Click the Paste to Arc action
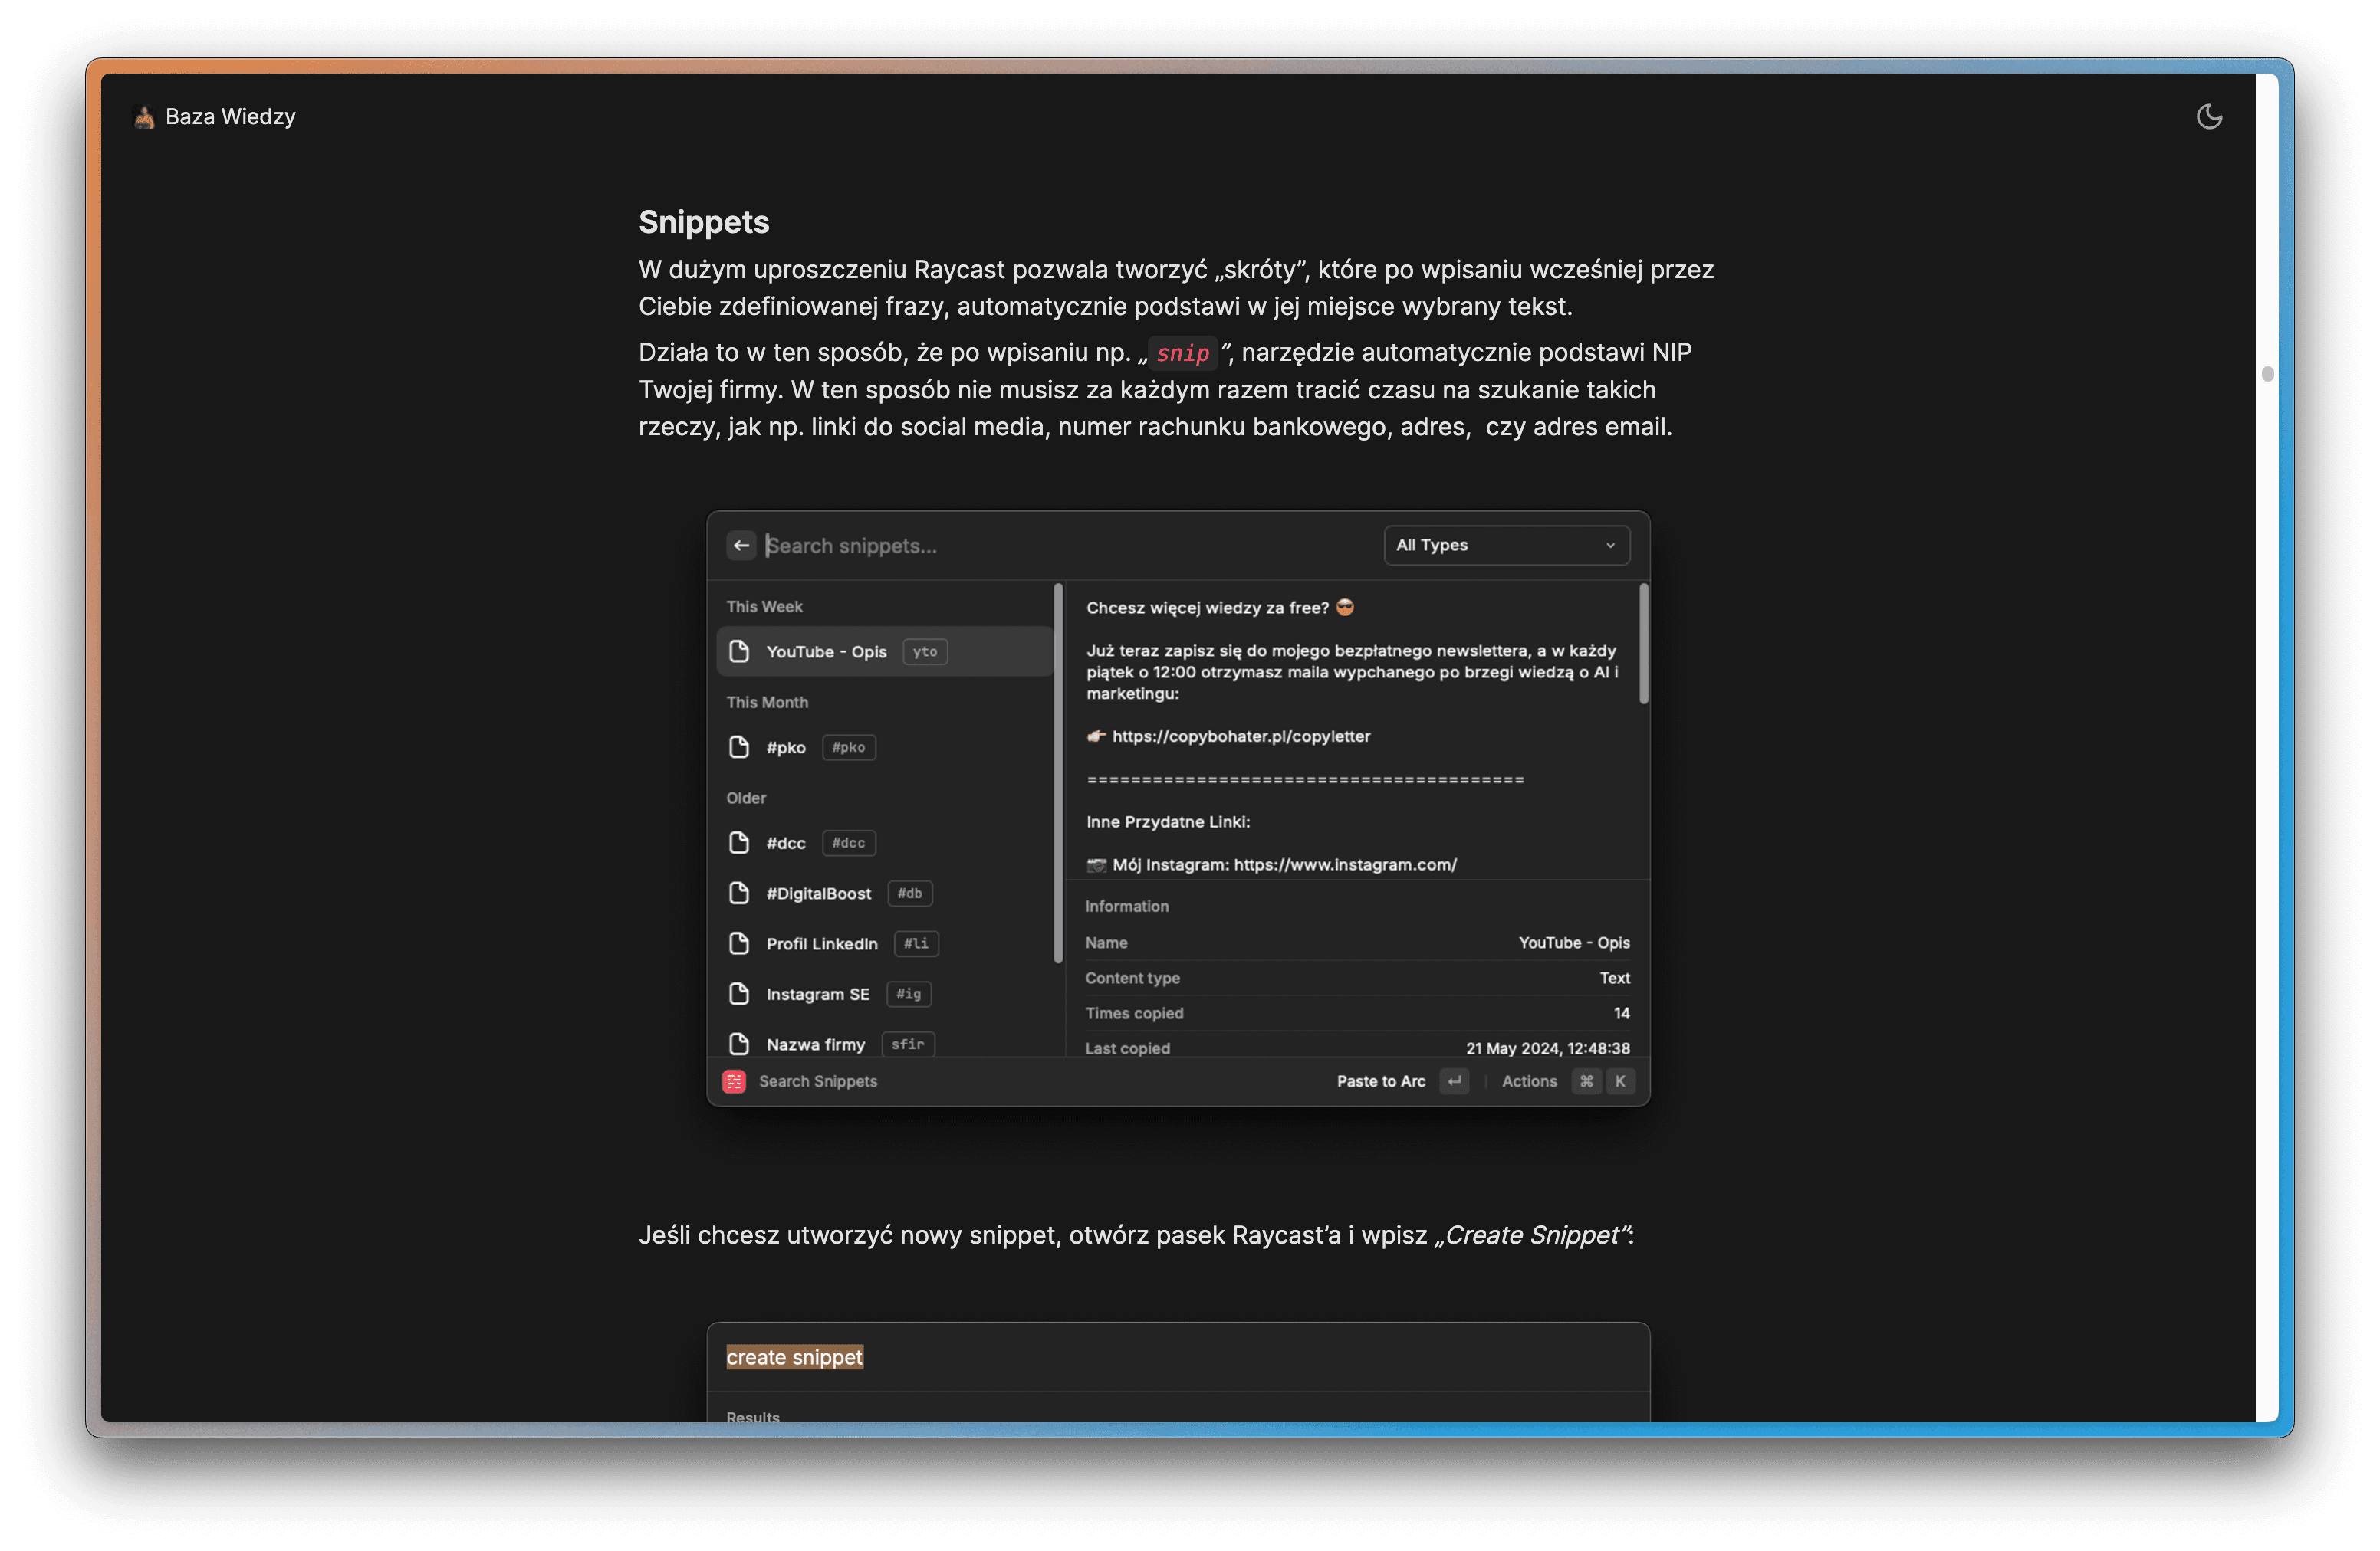 point(1381,1081)
